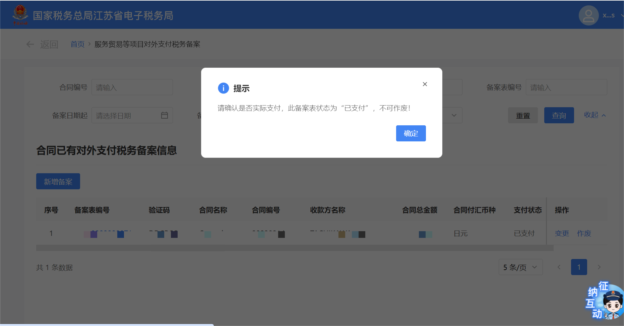Viewport: 624px width, 326px height.
Task: Click 新增备案 button
Action: click(x=58, y=181)
